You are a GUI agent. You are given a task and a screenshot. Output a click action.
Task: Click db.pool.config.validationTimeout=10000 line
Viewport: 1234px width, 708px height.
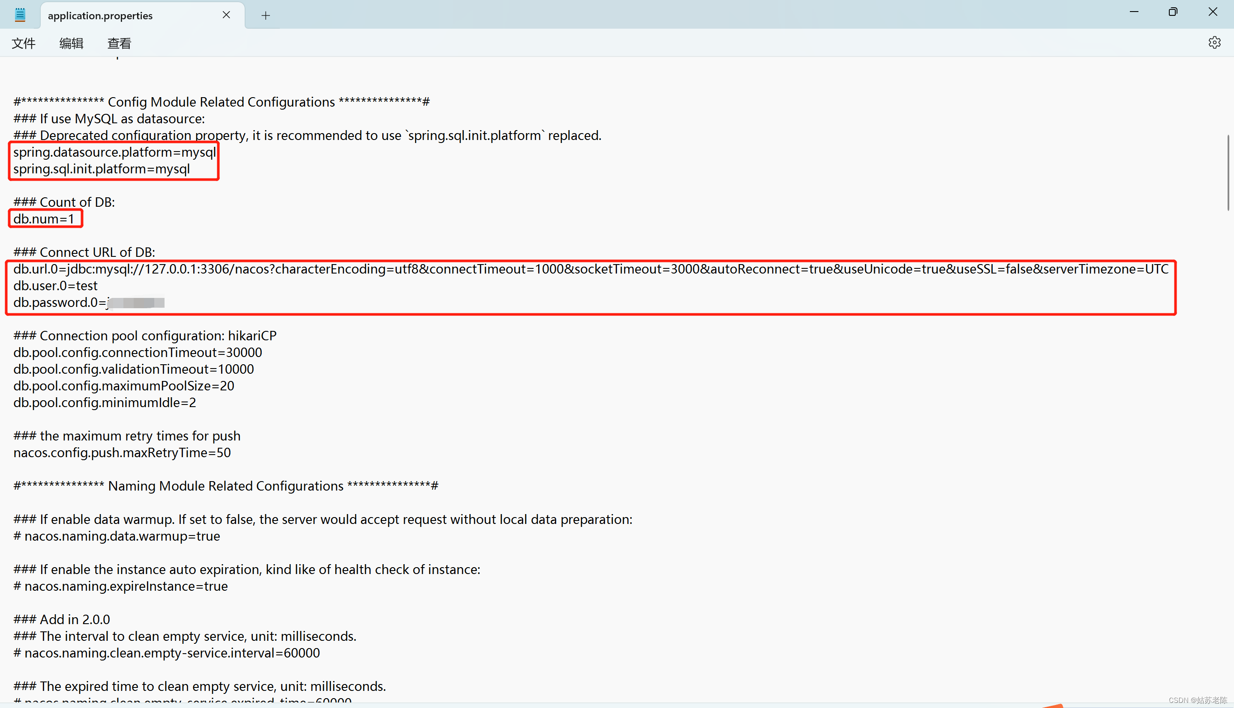(x=134, y=369)
